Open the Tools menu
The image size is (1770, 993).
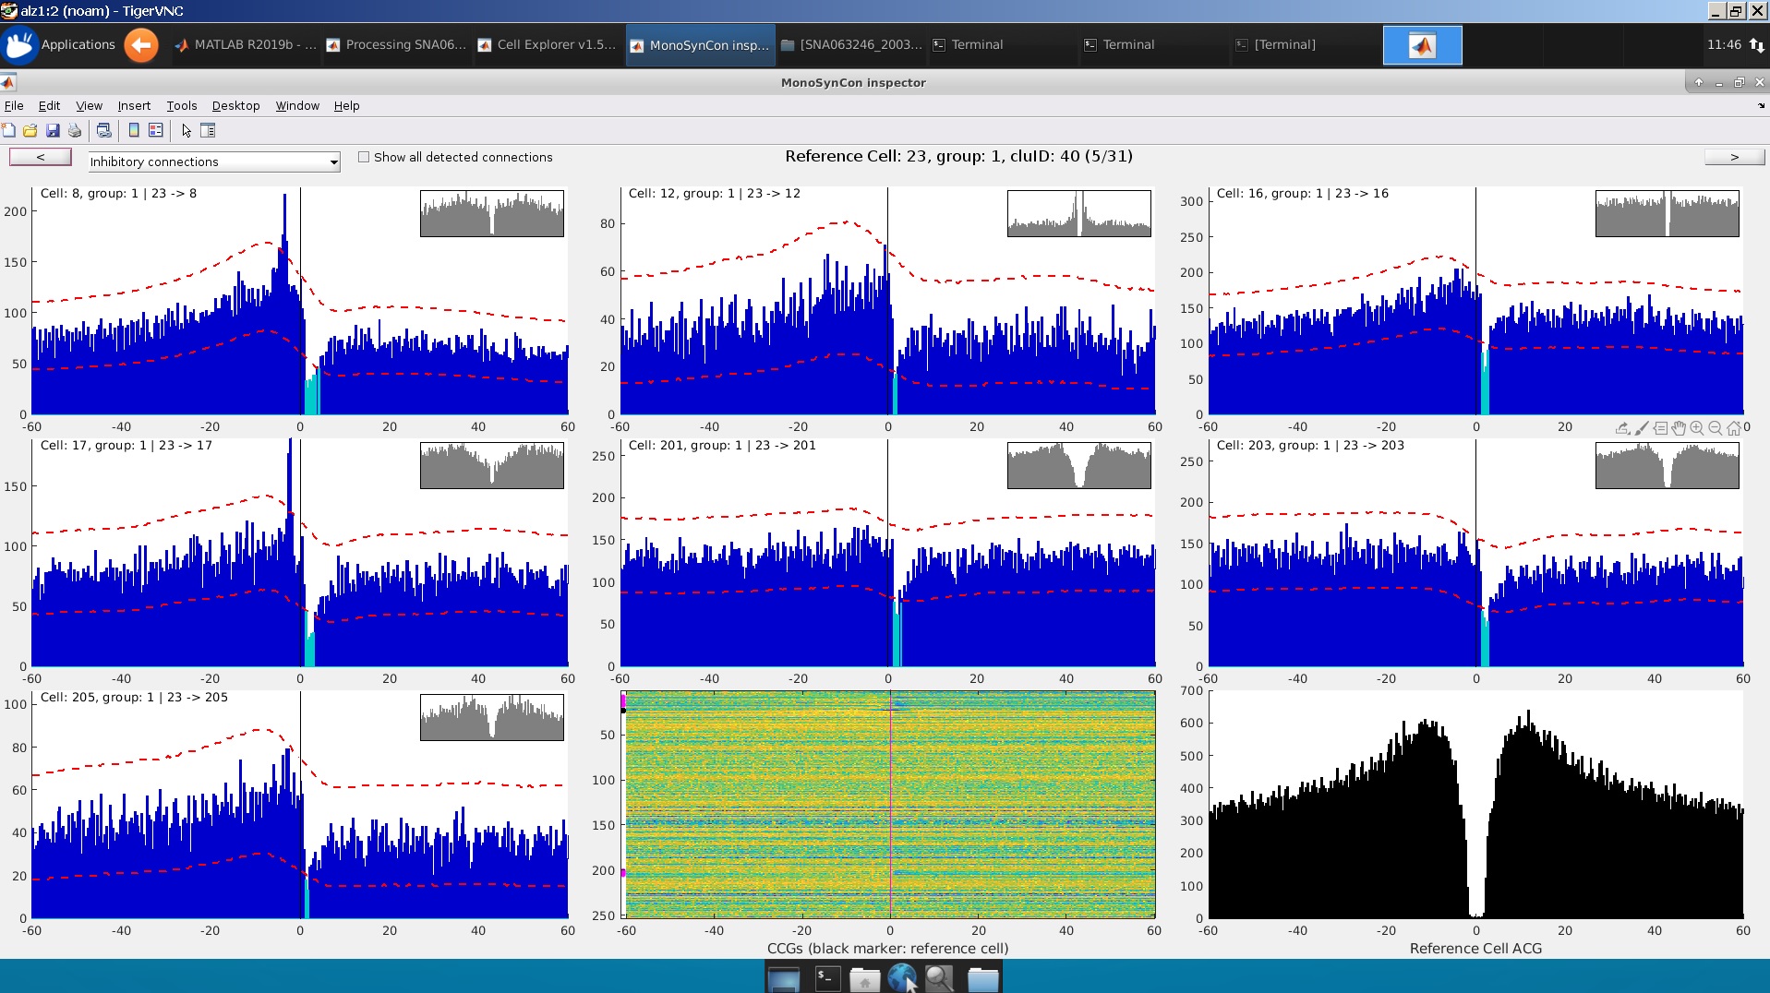tap(181, 105)
